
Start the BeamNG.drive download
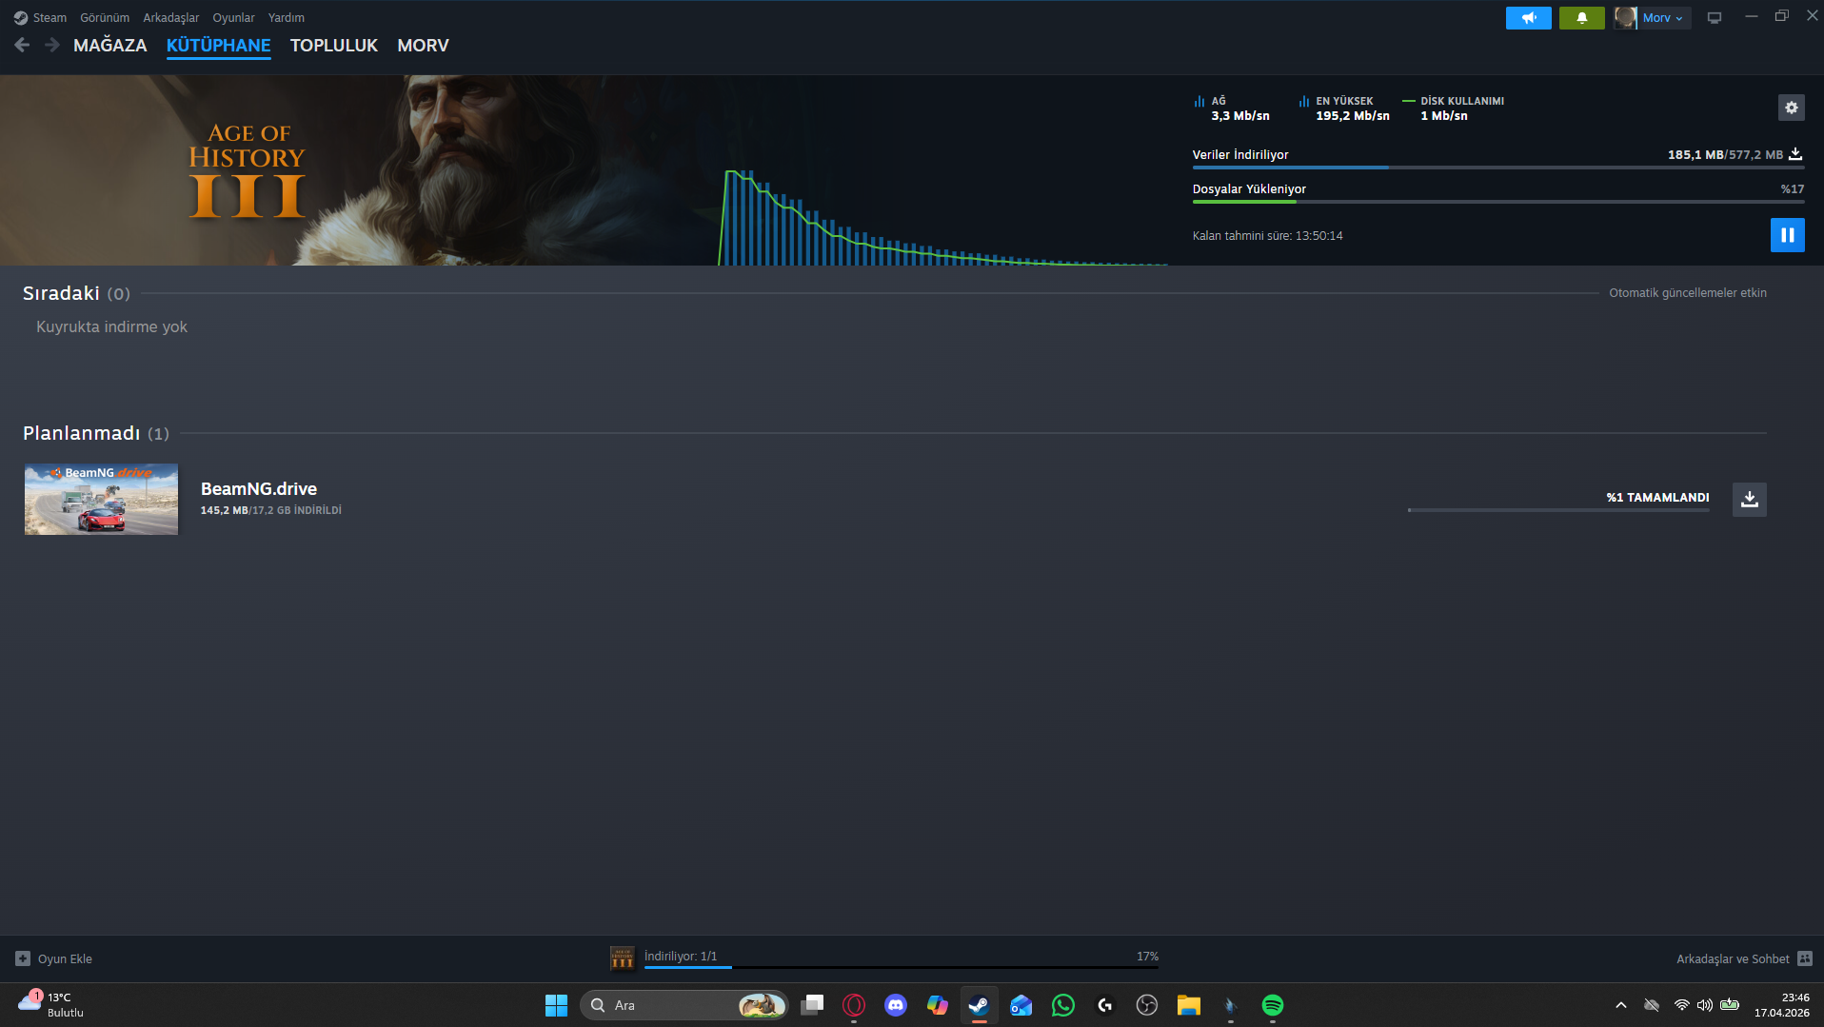[x=1750, y=499]
